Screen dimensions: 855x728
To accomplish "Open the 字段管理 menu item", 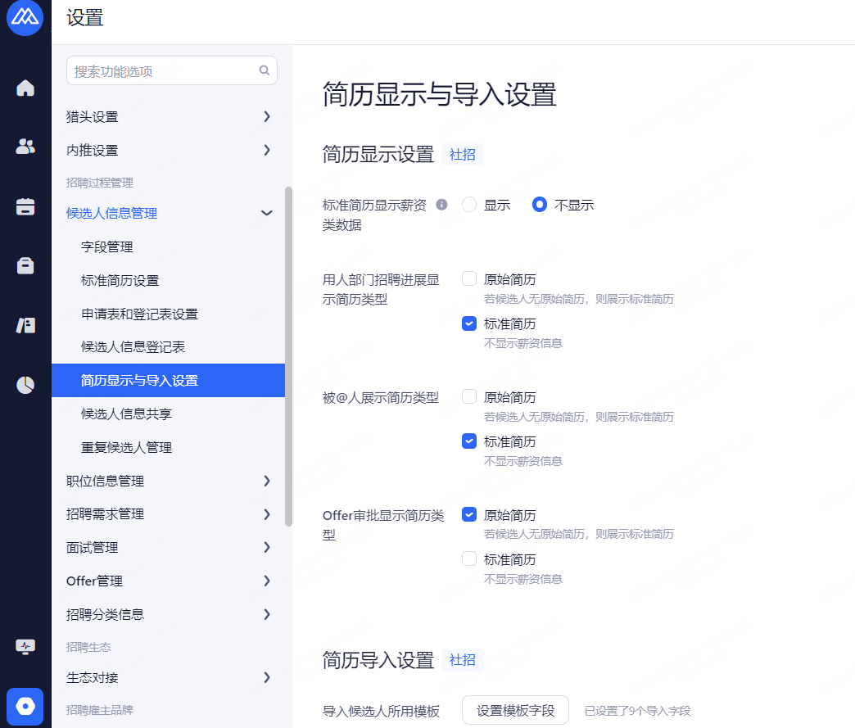I will point(107,246).
